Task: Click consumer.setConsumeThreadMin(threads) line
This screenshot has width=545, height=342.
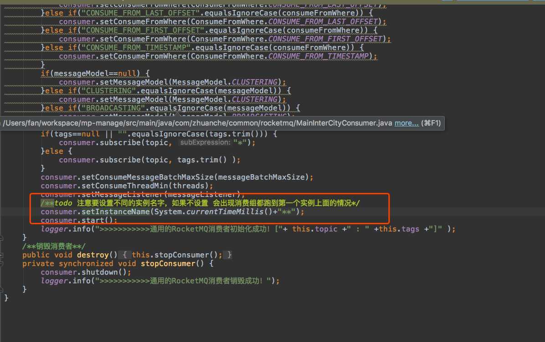Action: pyautogui.click(x=127, y=186)
